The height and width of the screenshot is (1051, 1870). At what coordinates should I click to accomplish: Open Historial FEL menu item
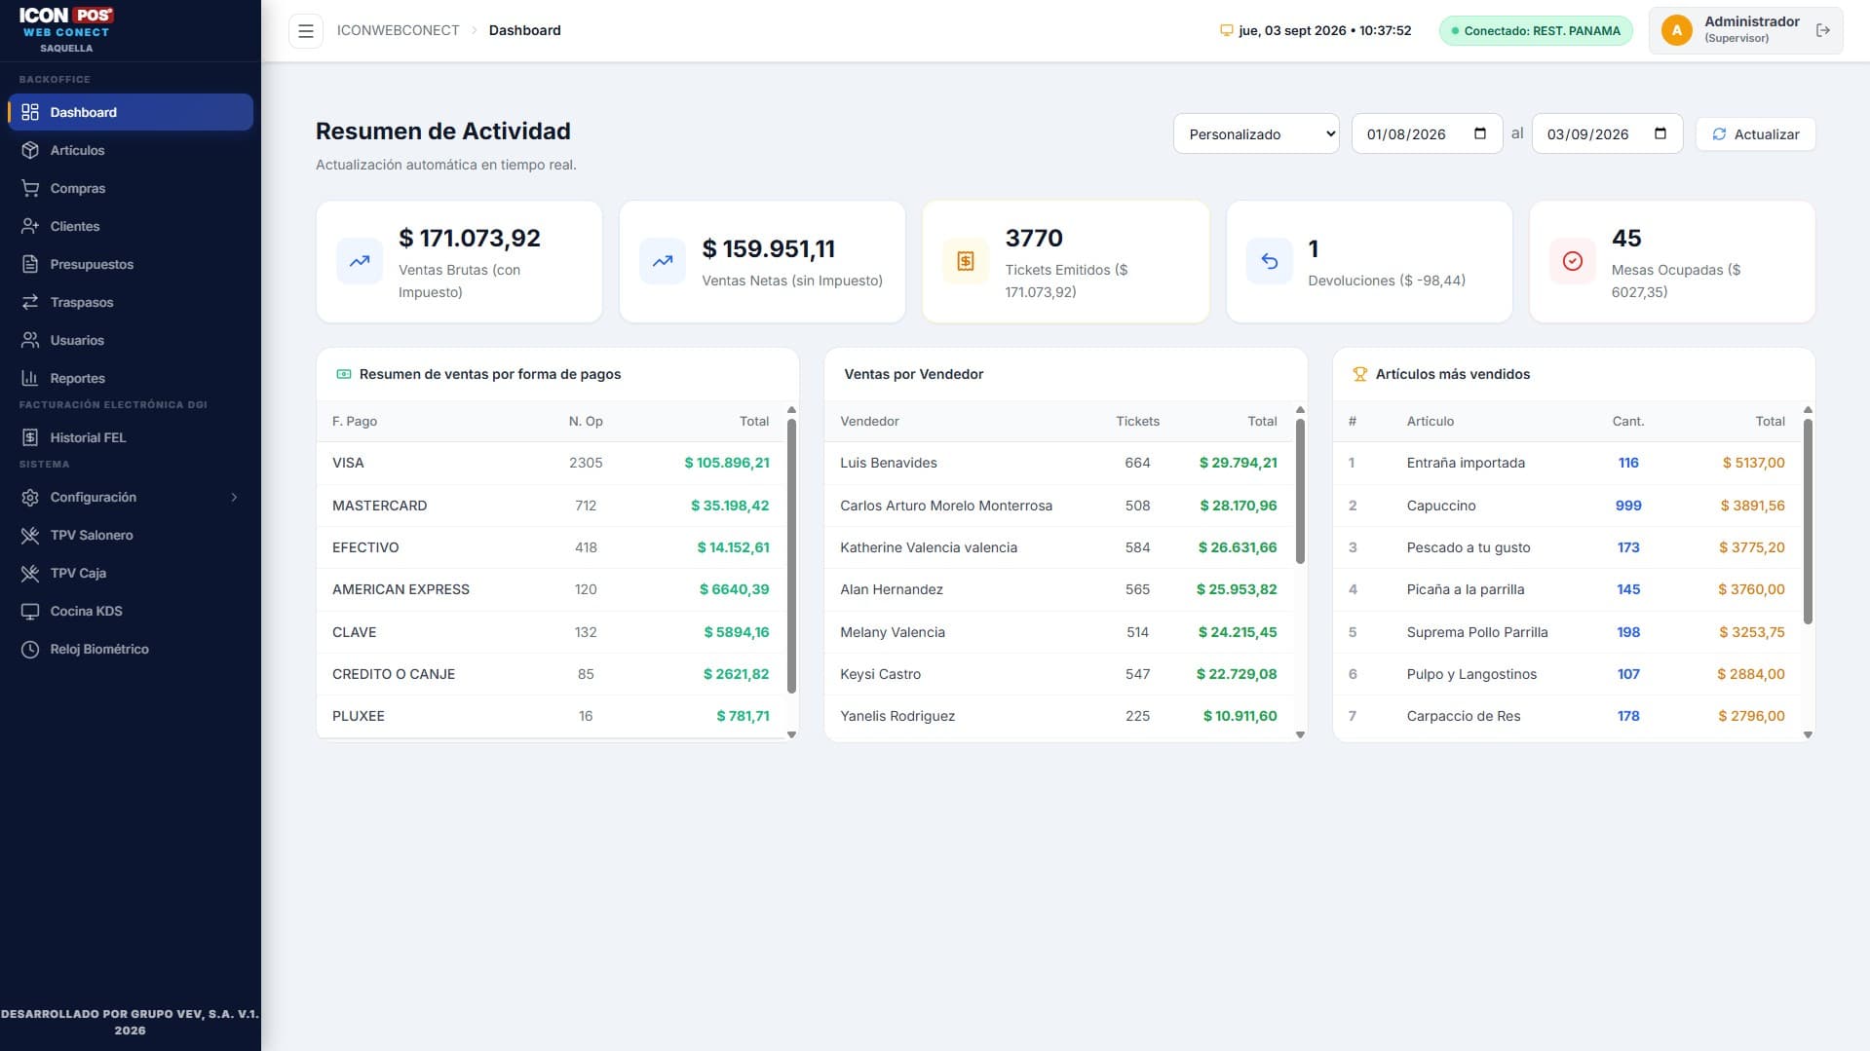coord(131,437)
